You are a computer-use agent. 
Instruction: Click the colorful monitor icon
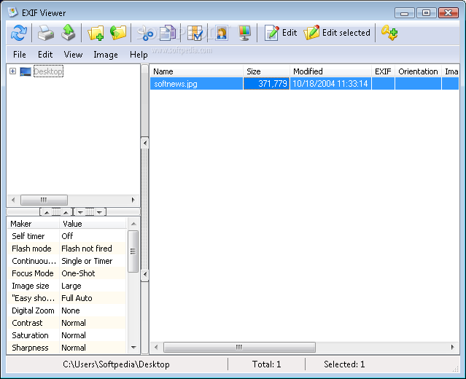(244, 33)
